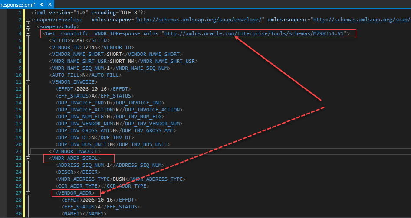The width and height of the screenshot is (411, 218).
Task: Click line number 21 in the gutter
Action: click(19, 151)
